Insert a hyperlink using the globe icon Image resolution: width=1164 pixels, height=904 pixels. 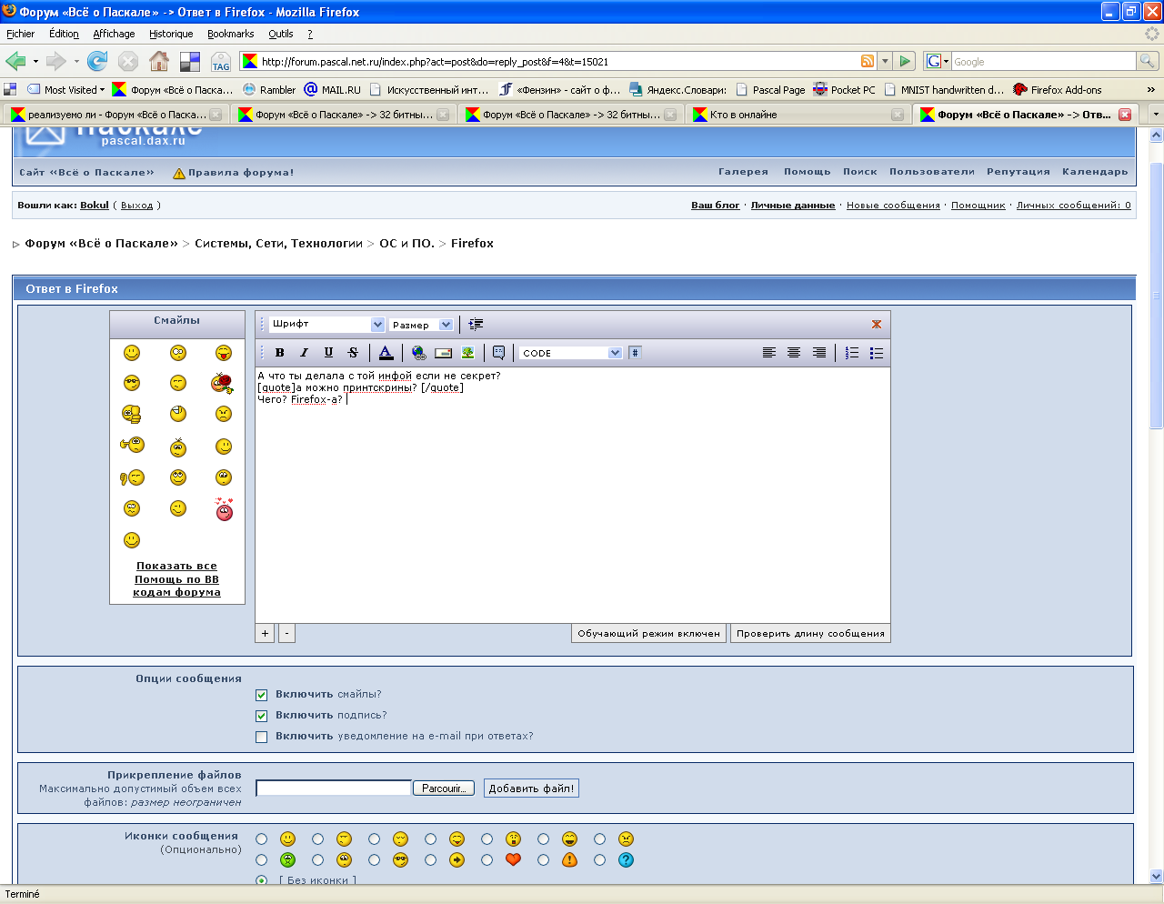pyautogui.click(x=418, y=353)
